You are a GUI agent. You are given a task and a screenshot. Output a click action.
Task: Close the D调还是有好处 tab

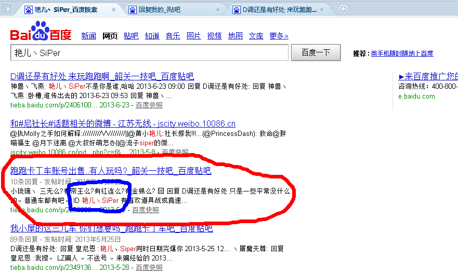tap(322, 10)
